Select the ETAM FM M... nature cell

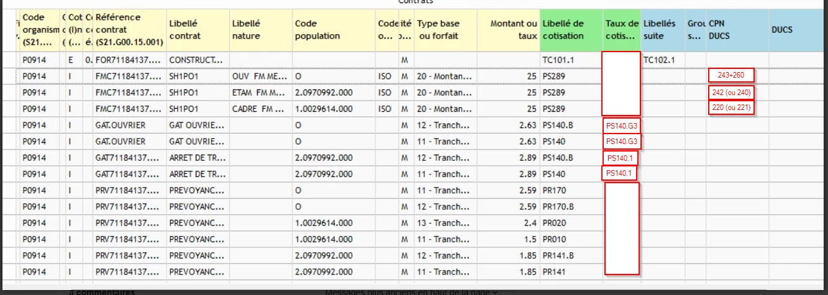click(x=260, y=93)
